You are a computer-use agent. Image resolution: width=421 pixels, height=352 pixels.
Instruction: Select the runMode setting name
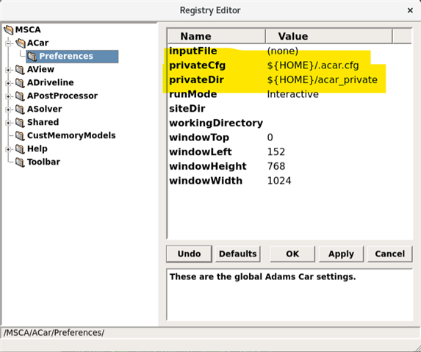[193, 94]
